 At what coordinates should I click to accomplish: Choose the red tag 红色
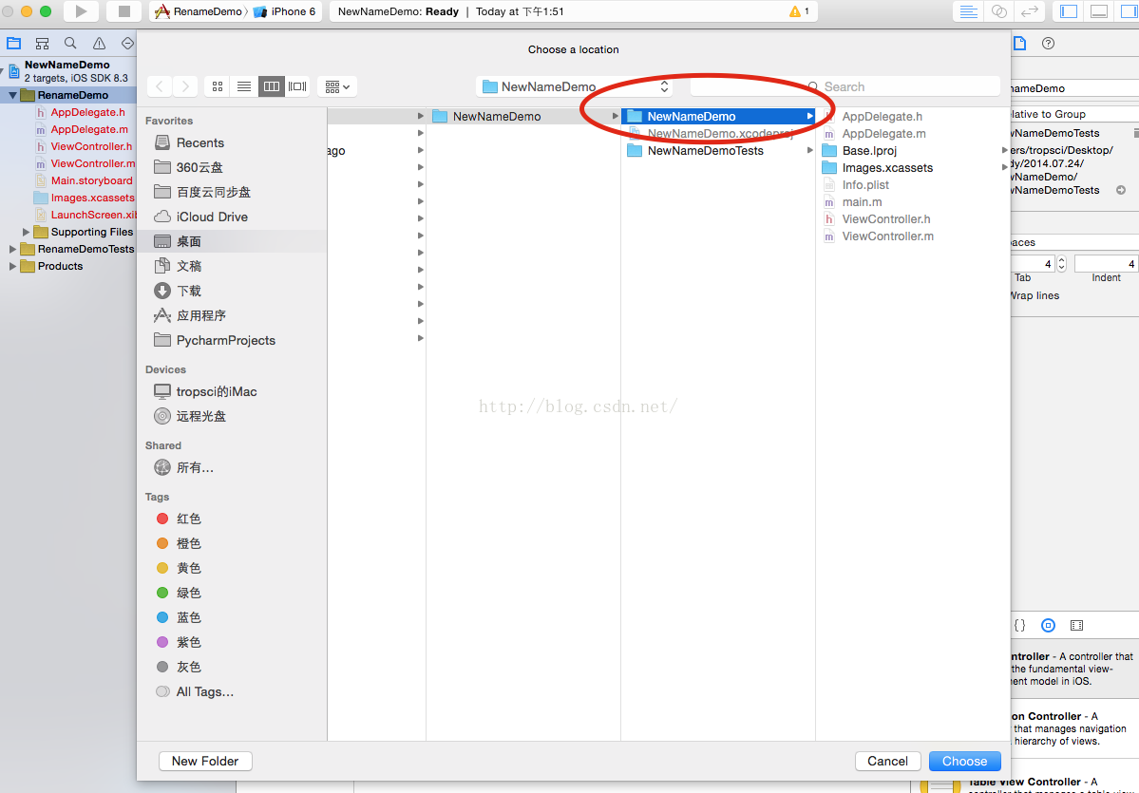(x=233, y=519)
